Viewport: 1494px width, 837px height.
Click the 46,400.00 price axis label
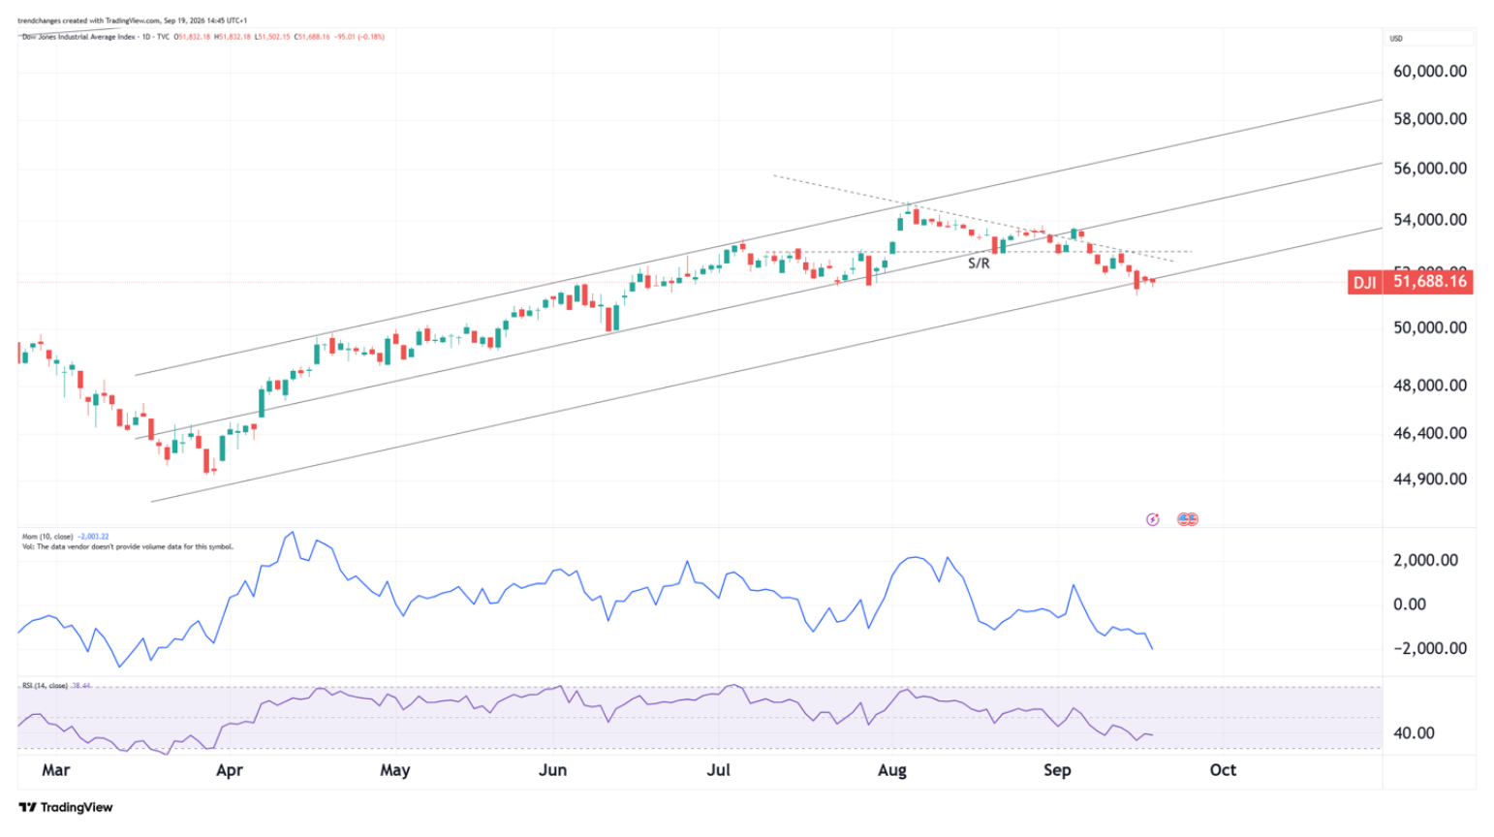(x=1429, y=433)
